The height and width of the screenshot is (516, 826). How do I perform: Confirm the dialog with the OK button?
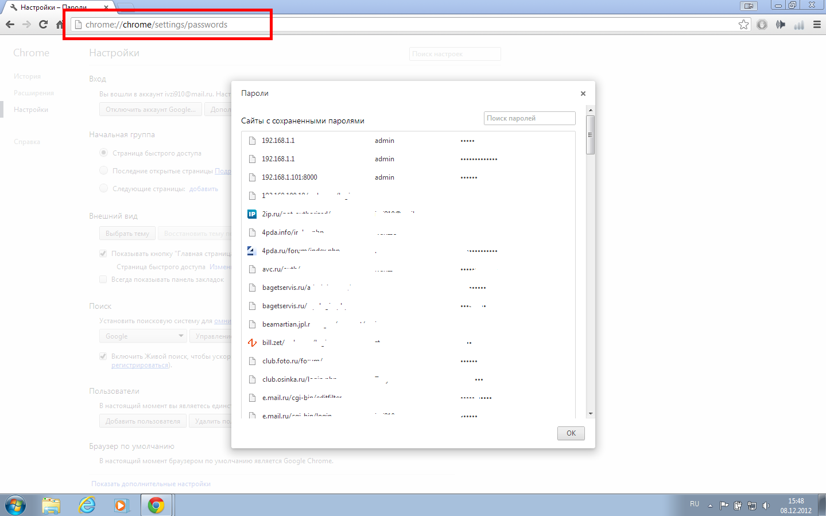click(571, 433)
